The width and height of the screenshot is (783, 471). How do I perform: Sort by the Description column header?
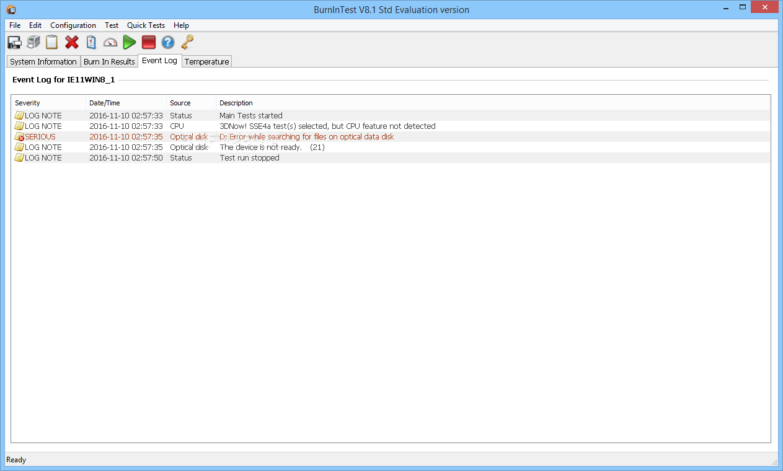tap(493, 103)
